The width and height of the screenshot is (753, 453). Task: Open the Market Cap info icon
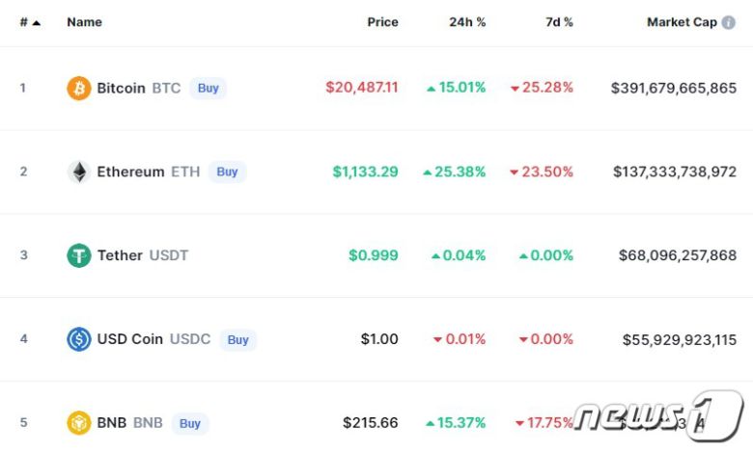tap(729, 22)
